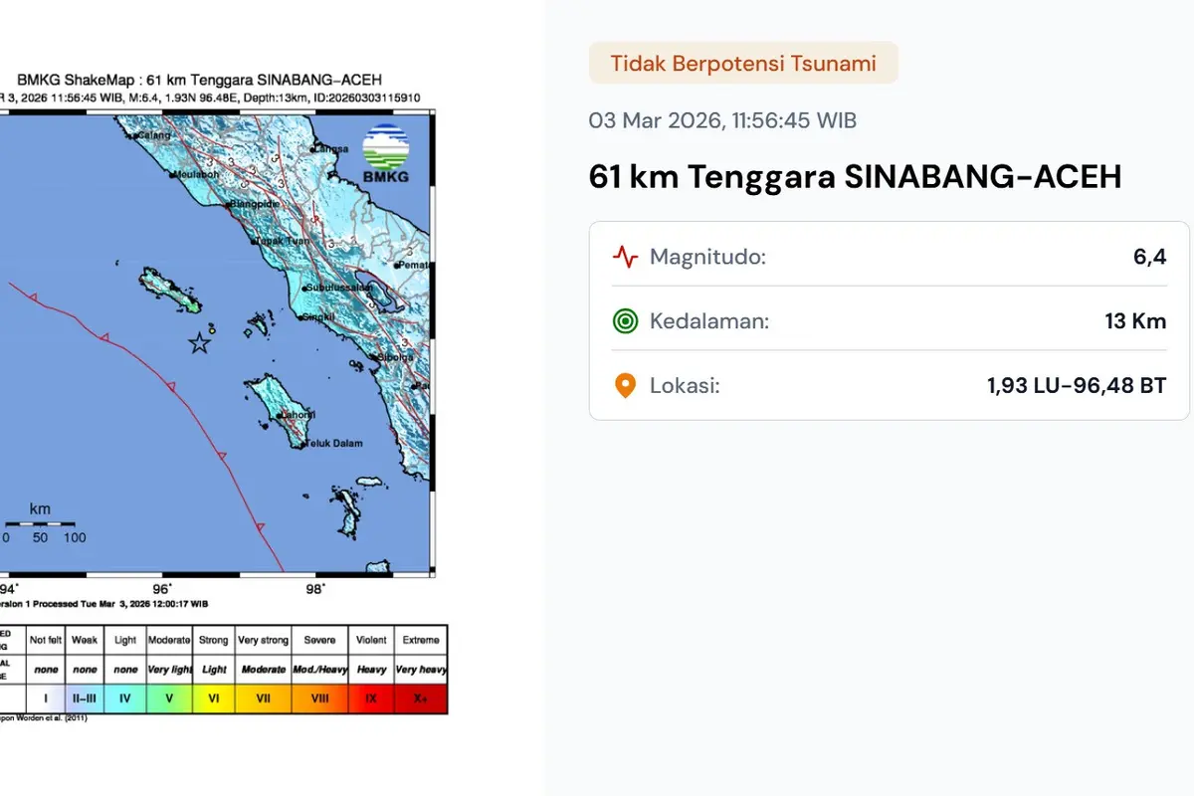Click the 'VIII' orange intensity swatch

[319, 698]
